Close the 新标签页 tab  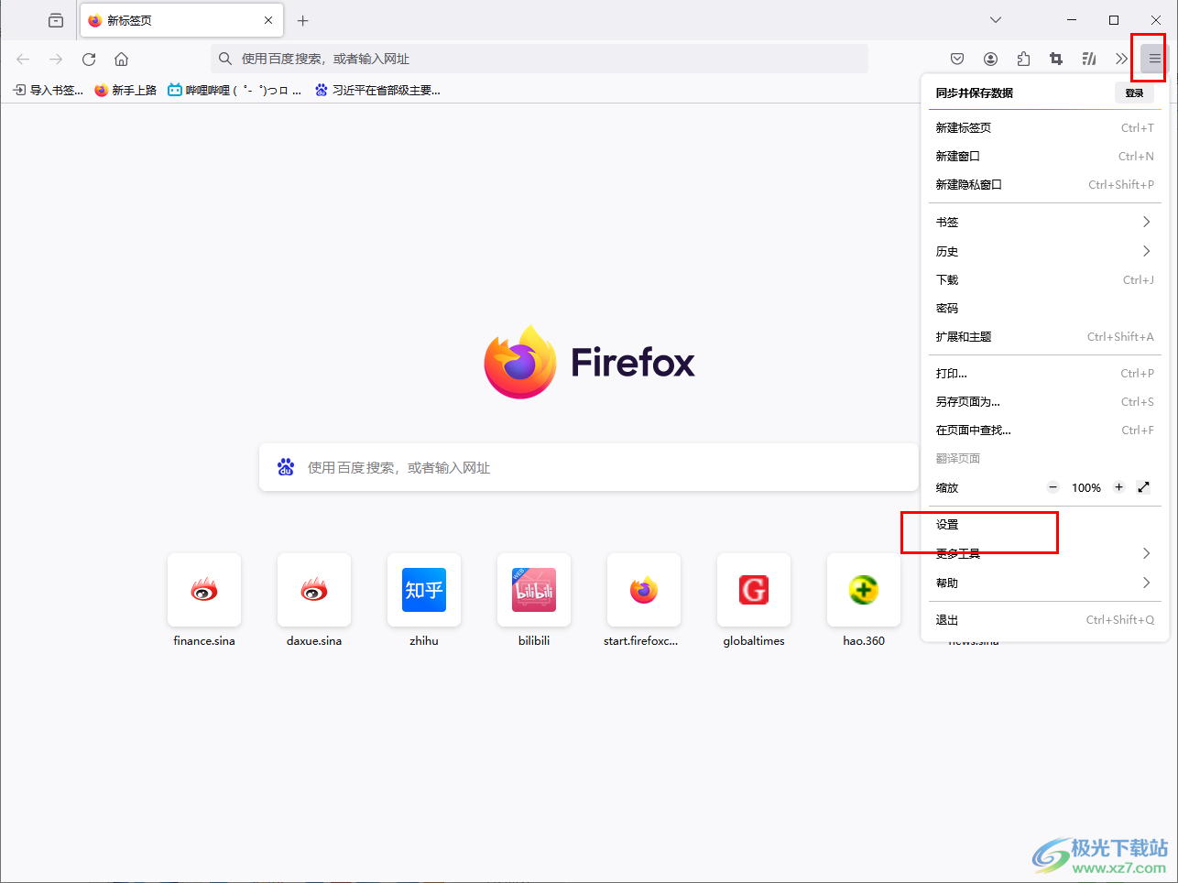coord(268,20)
